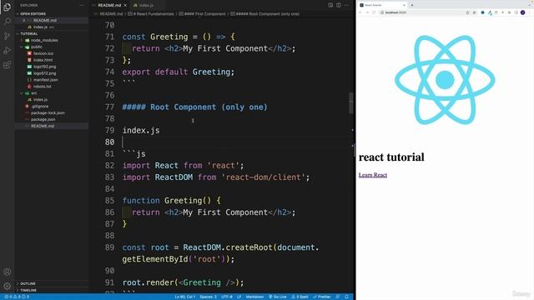
Task: Change language mode from Markdown
Action: (x=254, y=297)
